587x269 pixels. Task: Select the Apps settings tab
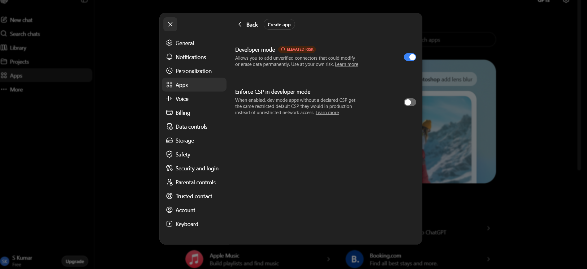point(194,85)
